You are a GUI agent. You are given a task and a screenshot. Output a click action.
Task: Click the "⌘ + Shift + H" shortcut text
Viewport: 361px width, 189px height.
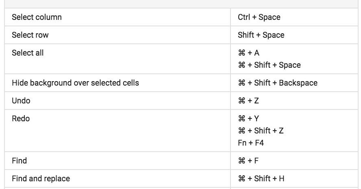(x=261, y=178)
